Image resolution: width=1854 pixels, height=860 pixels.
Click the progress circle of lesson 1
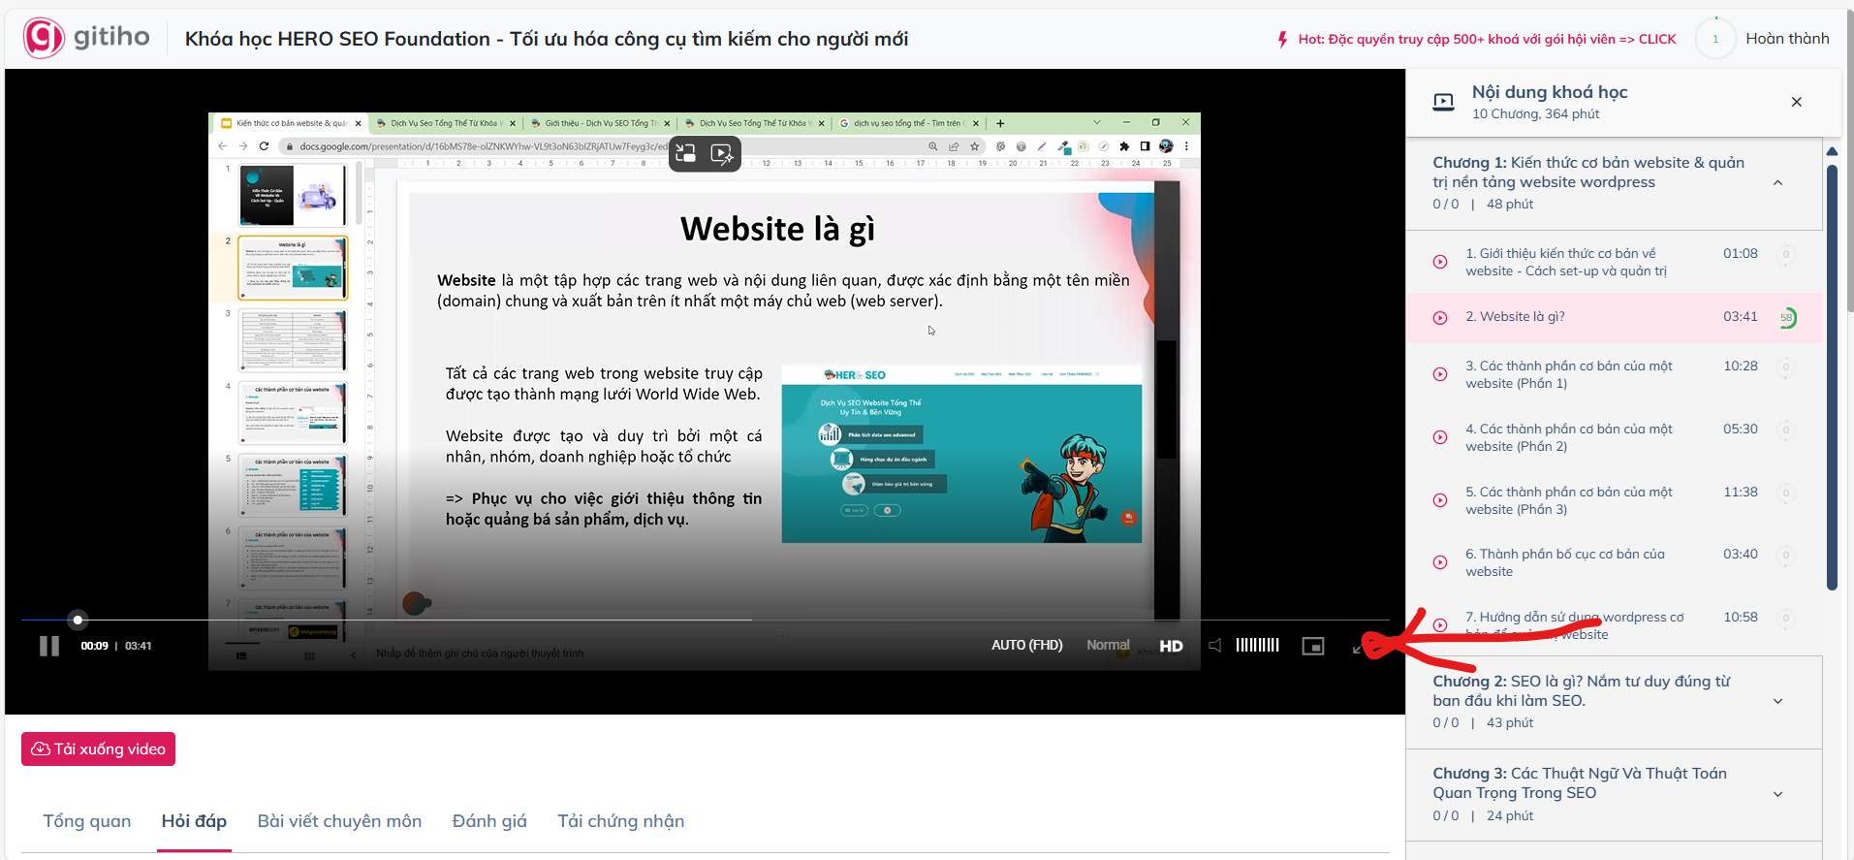[1786, 255]
